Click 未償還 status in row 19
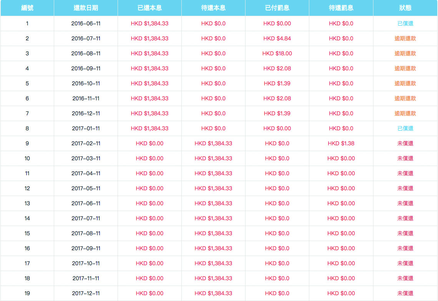This screenshot has height=301, width=438. click(x=405, y=293)
